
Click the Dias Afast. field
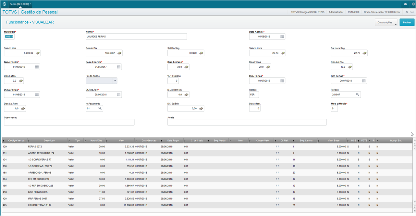255,109
